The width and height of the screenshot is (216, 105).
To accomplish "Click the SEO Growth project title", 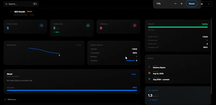I will tap(20, 12).
